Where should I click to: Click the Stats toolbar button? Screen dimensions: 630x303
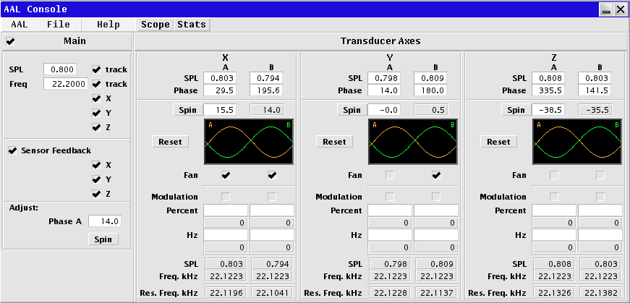pyautogui.click(x=192, y=25)
